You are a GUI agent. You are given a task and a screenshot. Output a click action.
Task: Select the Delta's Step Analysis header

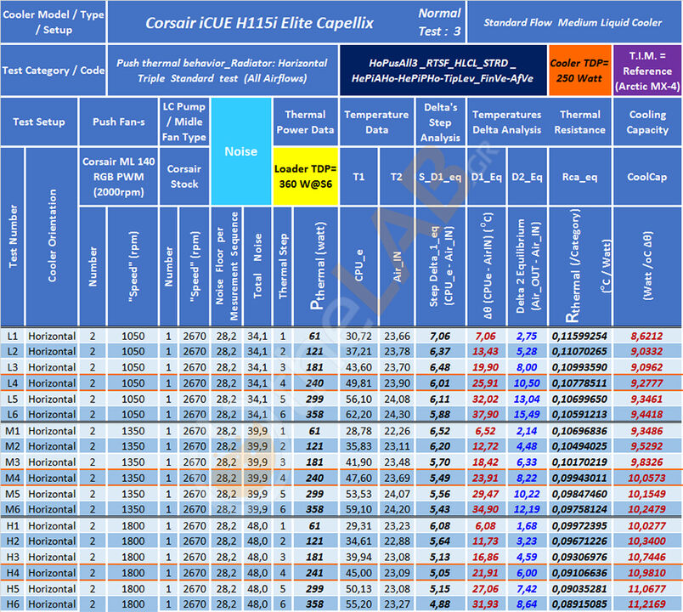tap(440, 122)
